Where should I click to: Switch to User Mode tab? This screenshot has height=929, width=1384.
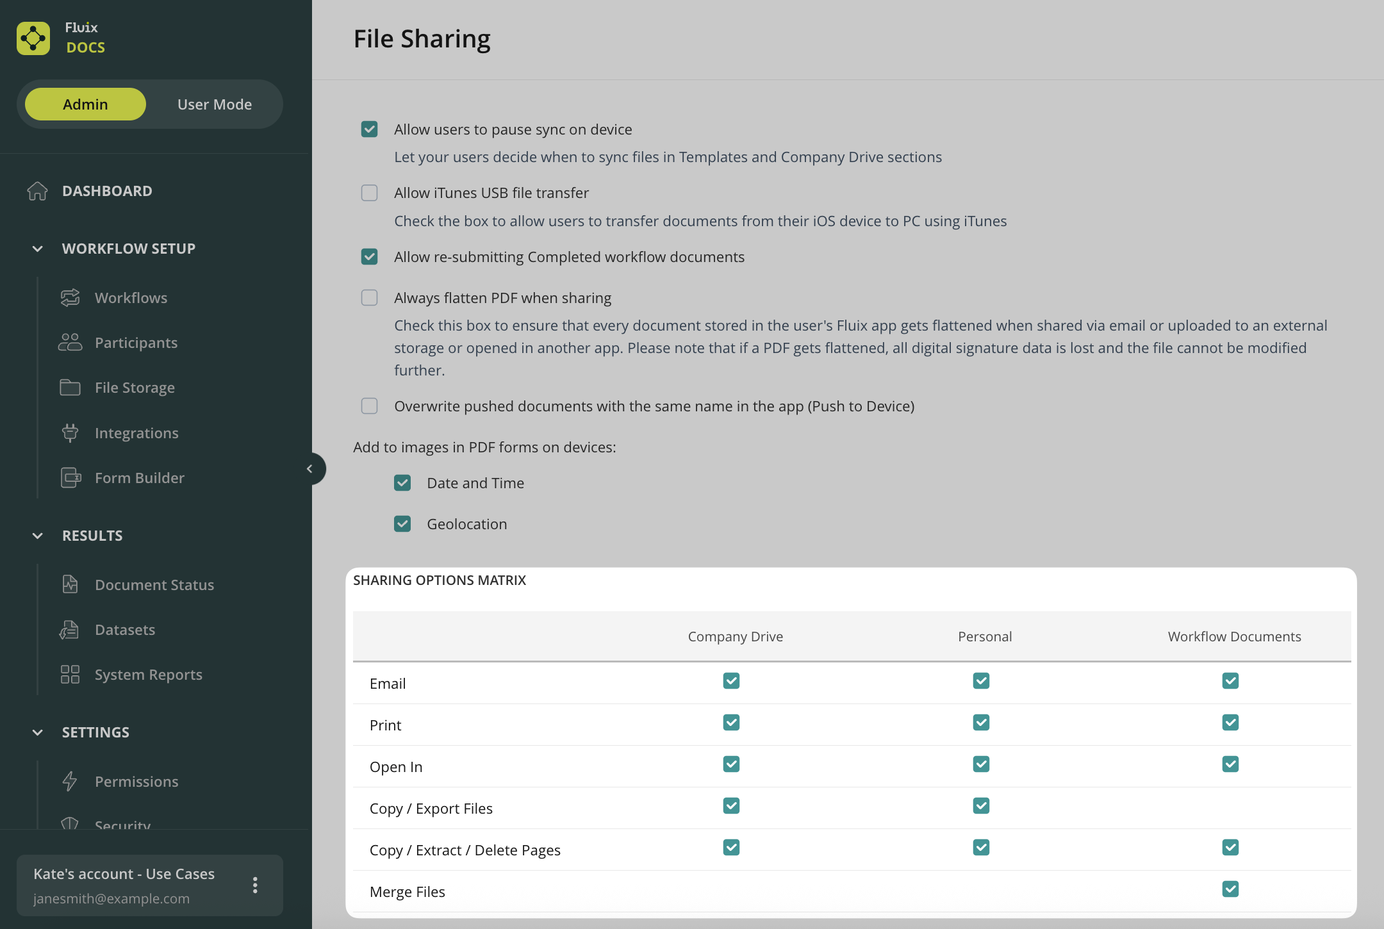215,104
